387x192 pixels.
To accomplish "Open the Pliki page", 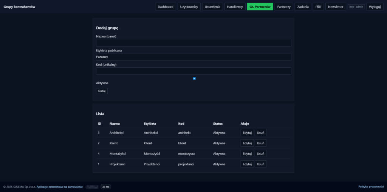I will pos(318,7).
